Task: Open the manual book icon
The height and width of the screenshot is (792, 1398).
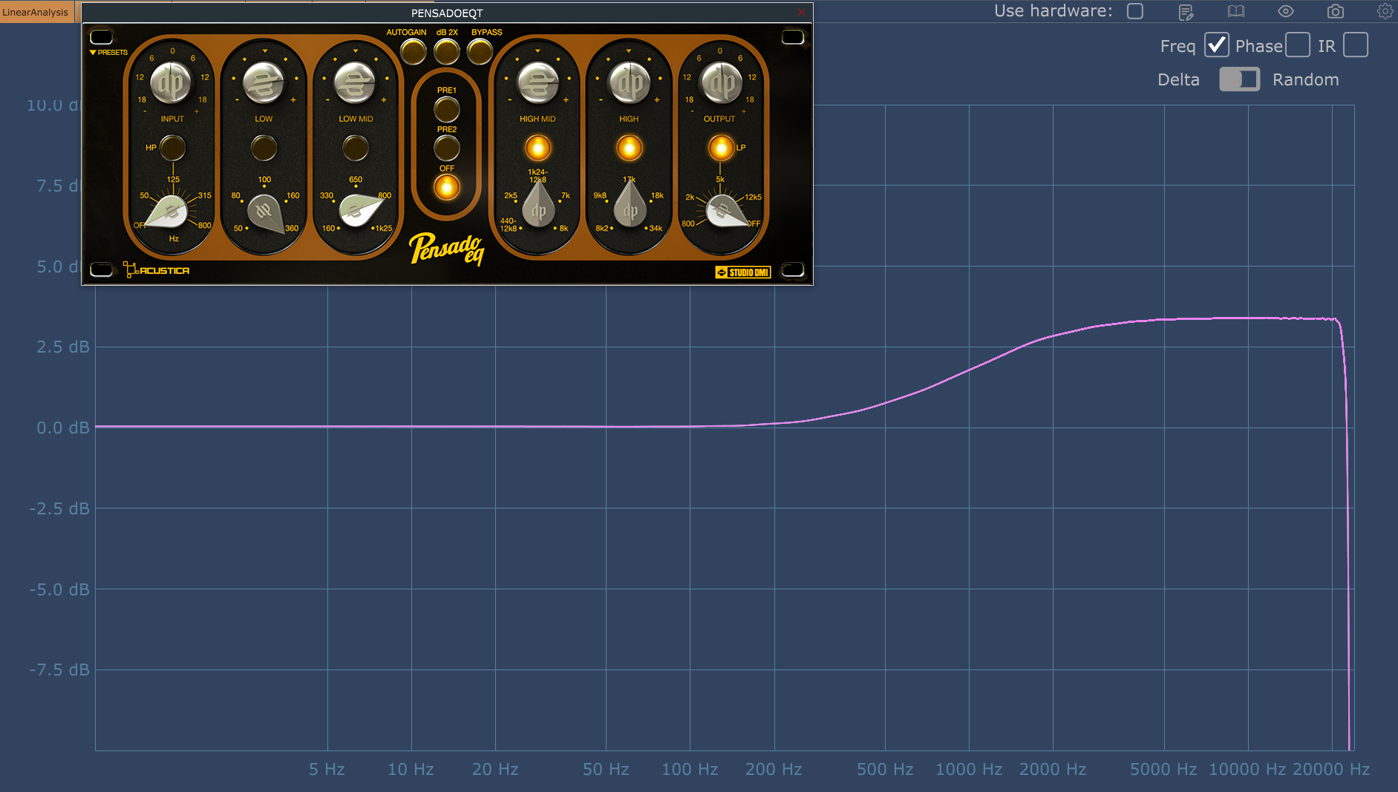Action: click(1236, 11)
